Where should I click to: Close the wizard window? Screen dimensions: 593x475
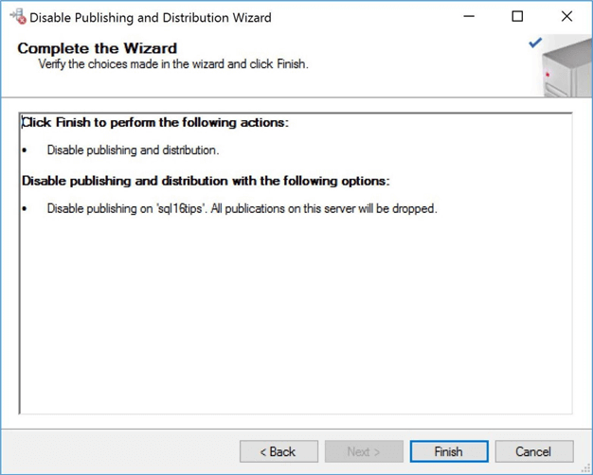click(x=566, y=17)
